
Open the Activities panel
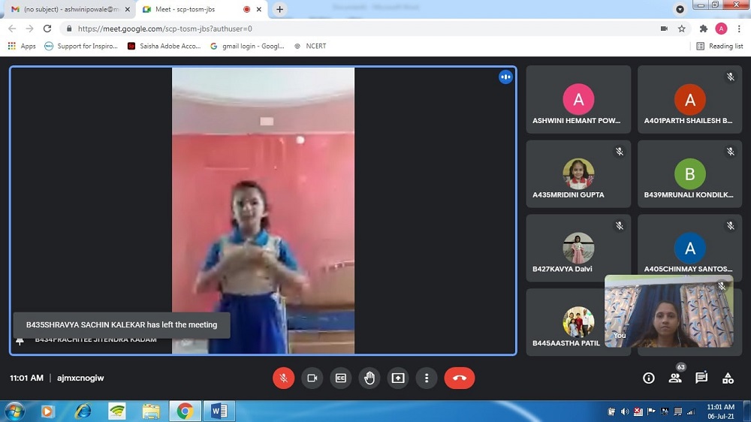728,378
